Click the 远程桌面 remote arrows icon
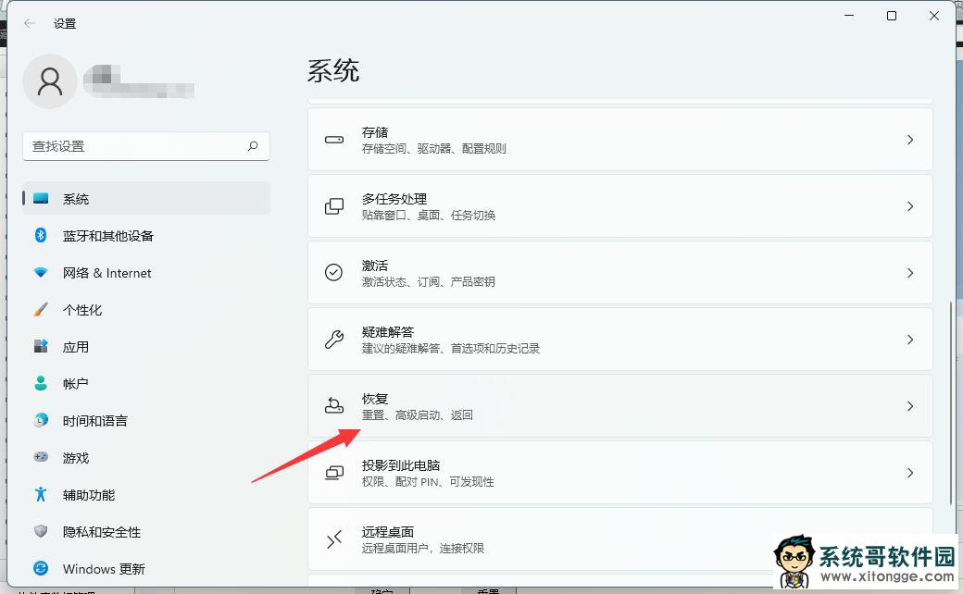This screenshot has width=963, height=594. coord(334,539)
